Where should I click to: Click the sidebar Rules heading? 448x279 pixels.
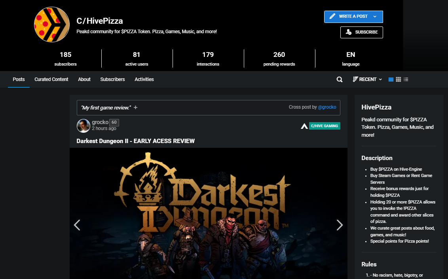369,264
